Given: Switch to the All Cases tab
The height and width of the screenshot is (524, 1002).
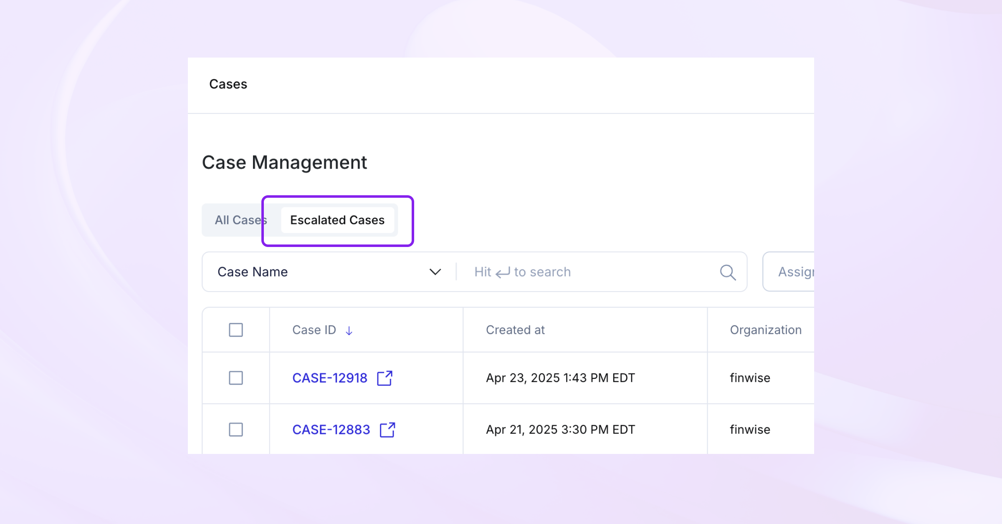Looking at the screenshot, I should pyautogui.click(x=238, y=220).
